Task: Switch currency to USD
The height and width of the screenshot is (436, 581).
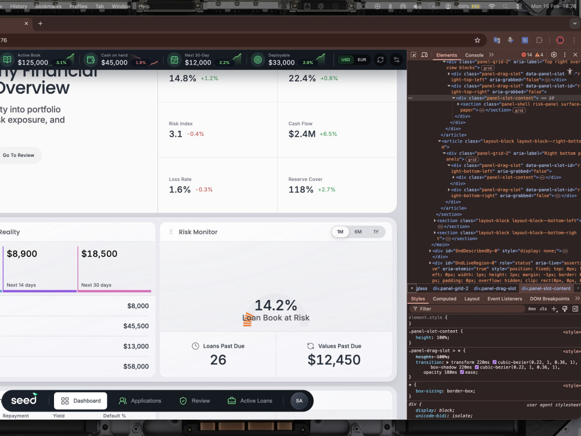Action: (x=345, y=60)
